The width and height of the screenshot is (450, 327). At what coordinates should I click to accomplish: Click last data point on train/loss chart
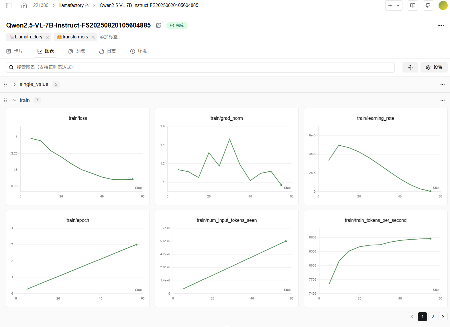coord(133,179)
